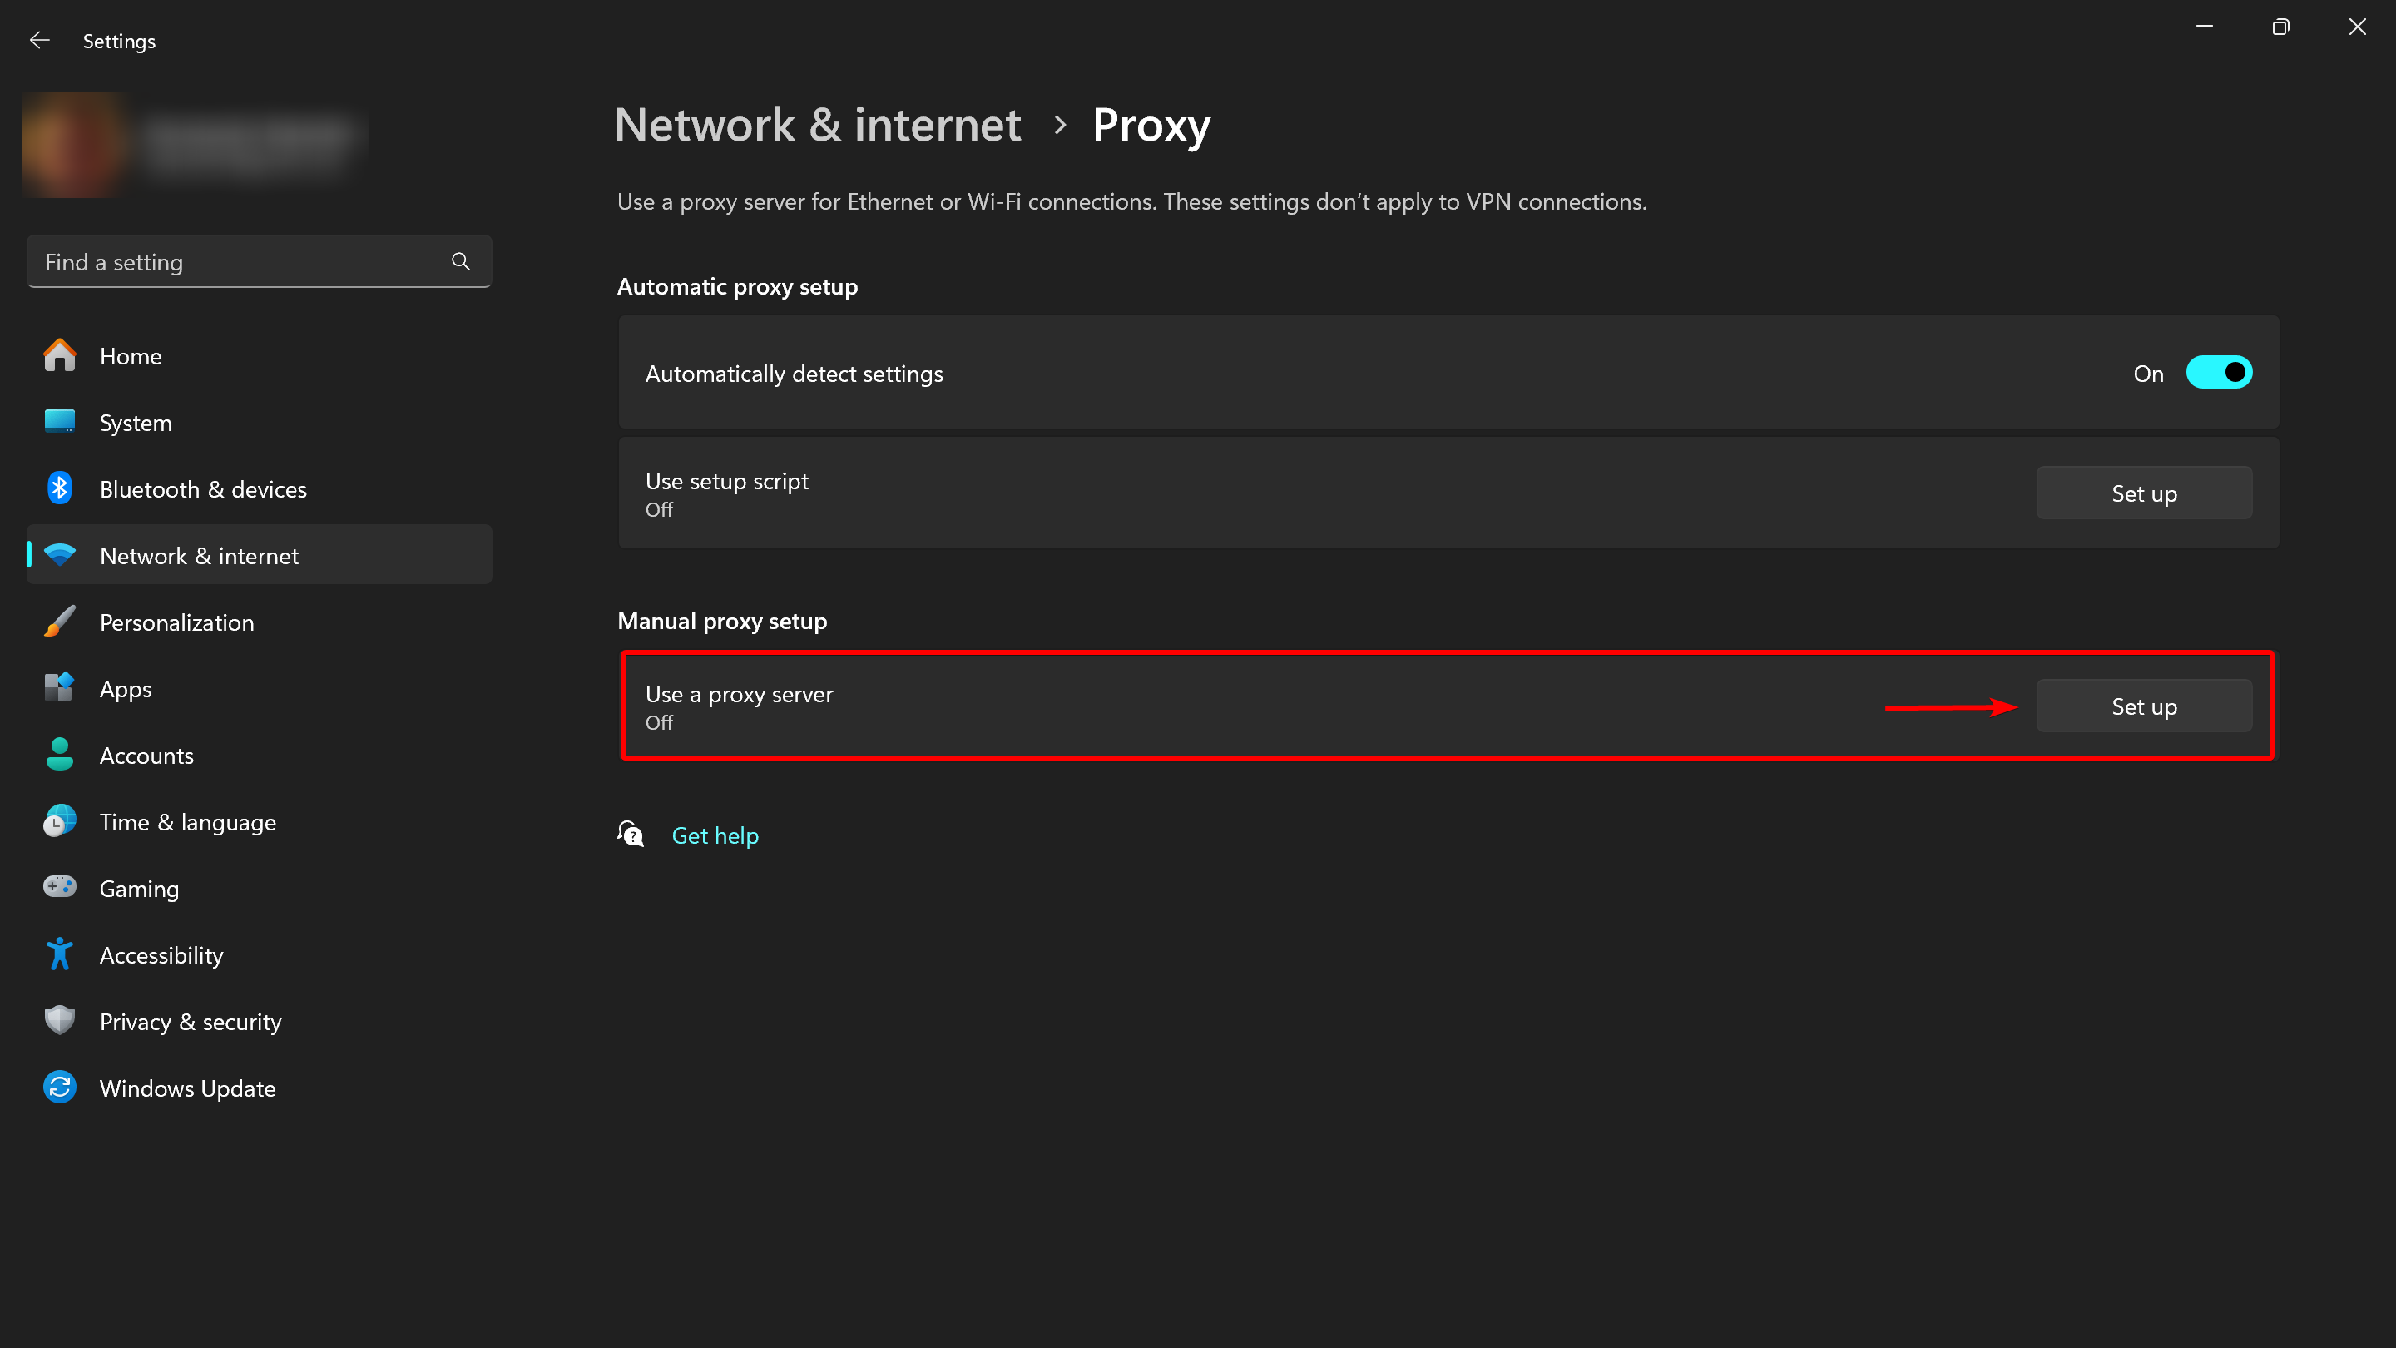Select Network & internet in sidebar

(260, 555)
